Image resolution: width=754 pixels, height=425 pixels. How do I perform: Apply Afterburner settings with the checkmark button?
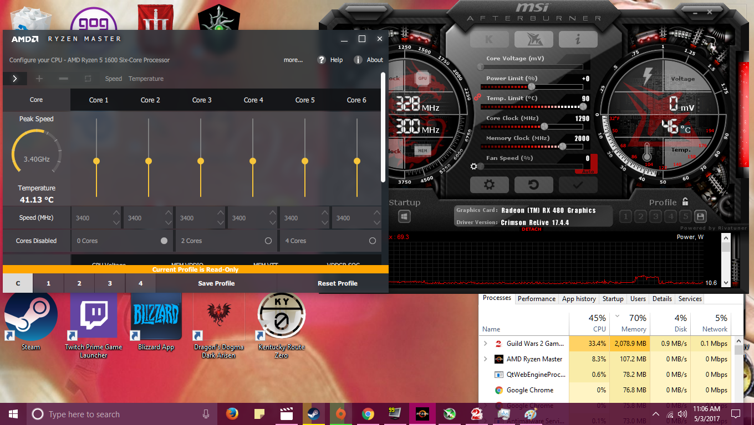click(x=578, y=185)
